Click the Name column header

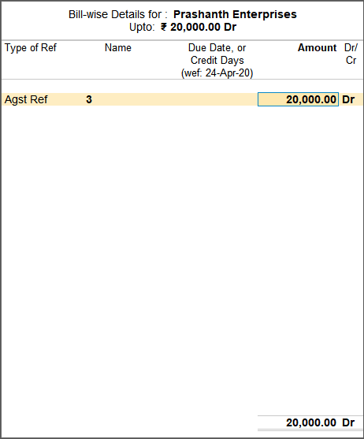point(118,48)
